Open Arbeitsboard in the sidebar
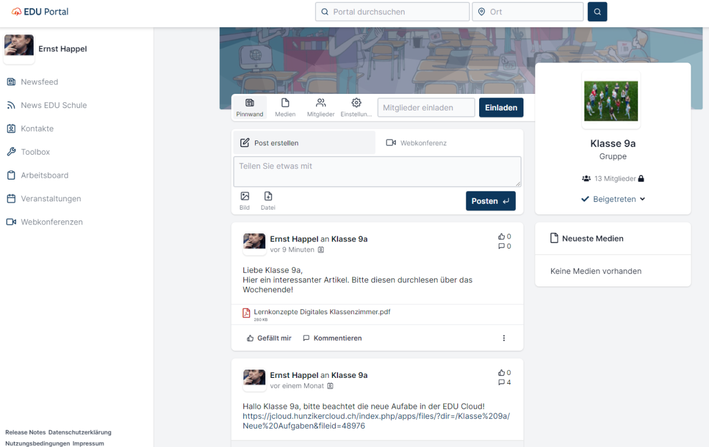Image resolution: width=709 pixels, height=447 pixels. [44, 175]
